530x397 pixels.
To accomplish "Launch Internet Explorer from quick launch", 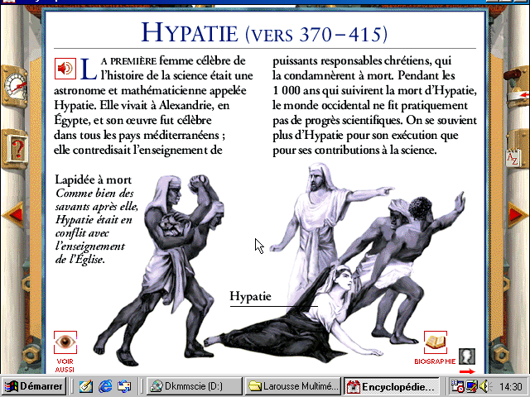I will coord(105,386).
